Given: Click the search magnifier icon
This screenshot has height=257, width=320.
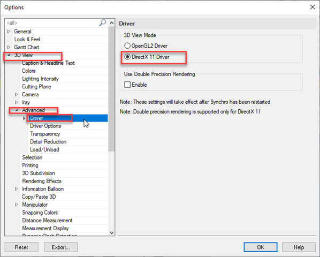Looking at the screenshot, I should point(103,22).
